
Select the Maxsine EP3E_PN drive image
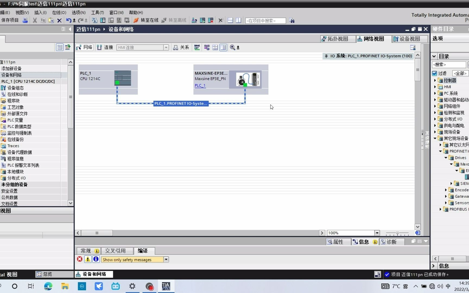click(x=248, y=79)
